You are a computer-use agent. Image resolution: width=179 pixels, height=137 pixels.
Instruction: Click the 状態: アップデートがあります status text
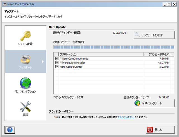coord(69,42)
